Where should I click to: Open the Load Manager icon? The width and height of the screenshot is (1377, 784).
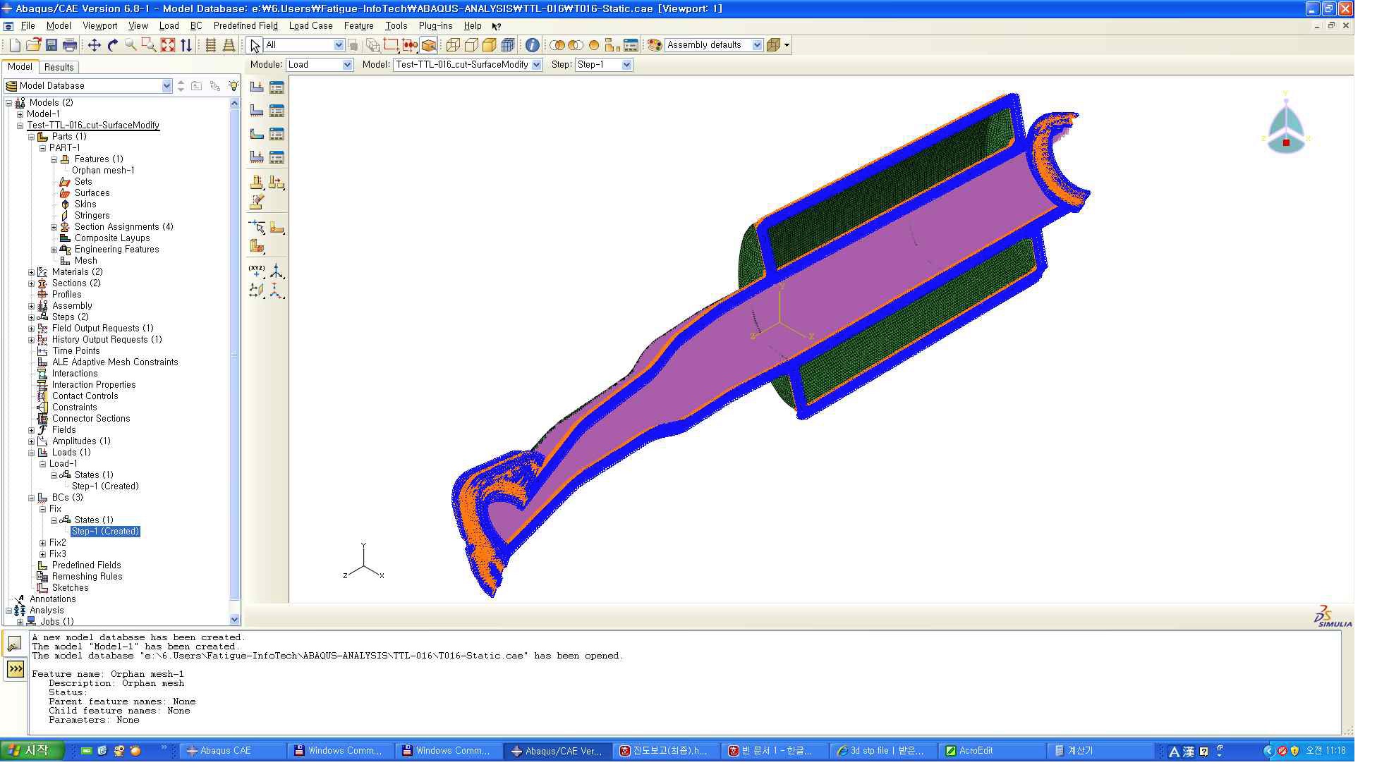click(x=277, y=87)
